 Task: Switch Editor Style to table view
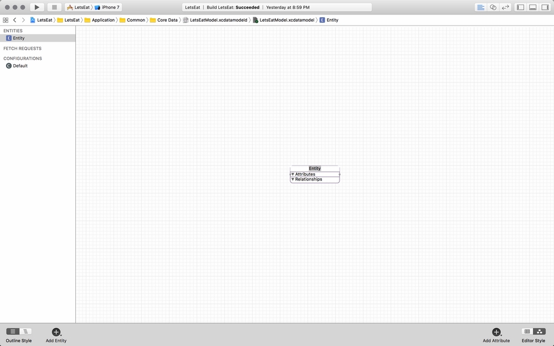point(527,332)
